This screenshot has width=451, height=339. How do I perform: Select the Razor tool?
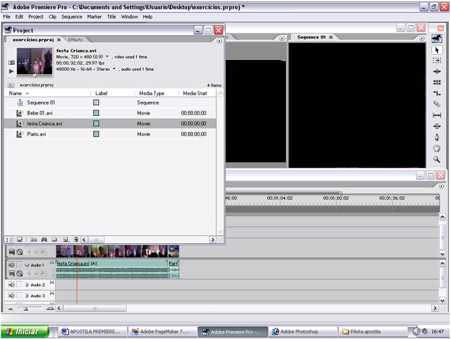coord(437,104)
